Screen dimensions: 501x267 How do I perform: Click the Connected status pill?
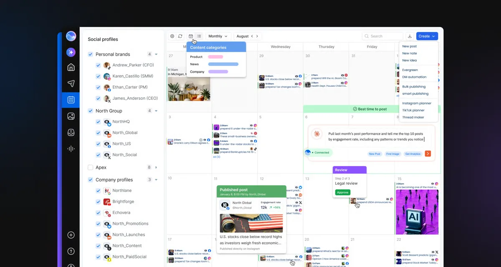coord(319,153)
